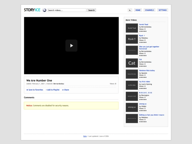Open the 'among us' video link
192x144 pixels.
point(143,104)
